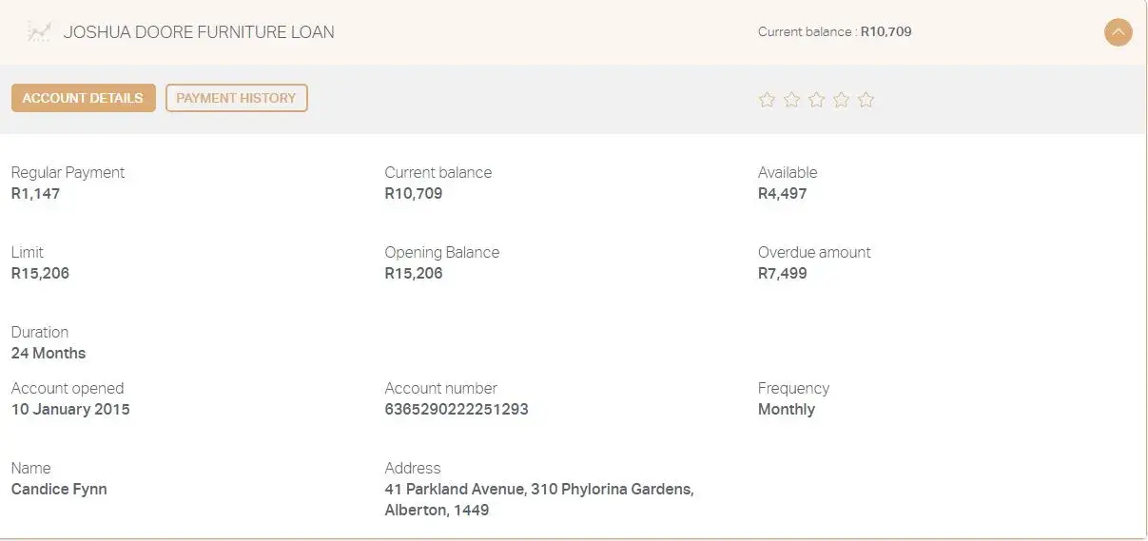Click the name Candice Fynn

[x=59, y=490]
